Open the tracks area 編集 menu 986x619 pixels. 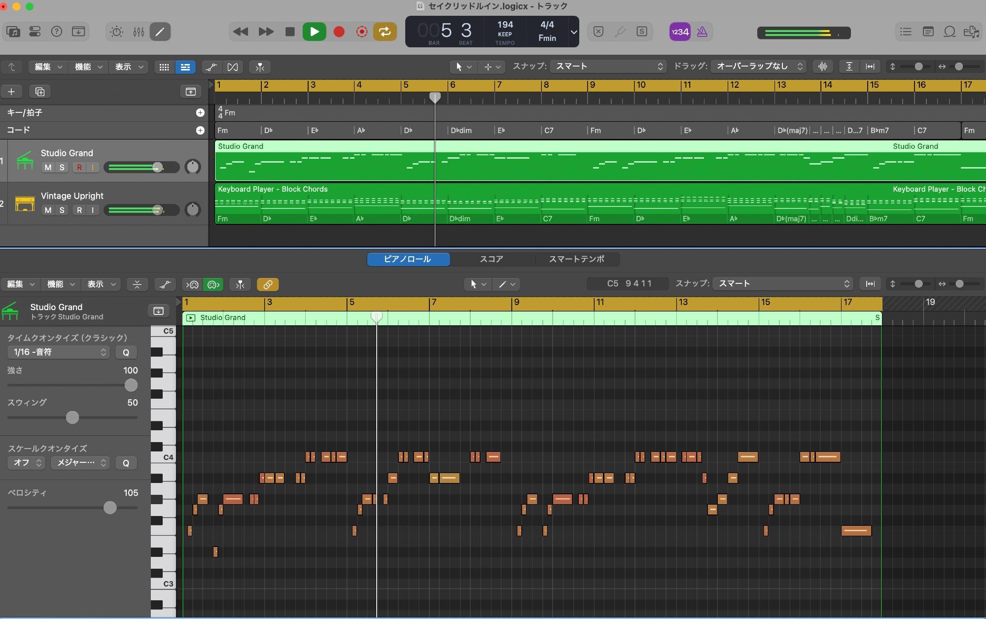coord(48,67)
